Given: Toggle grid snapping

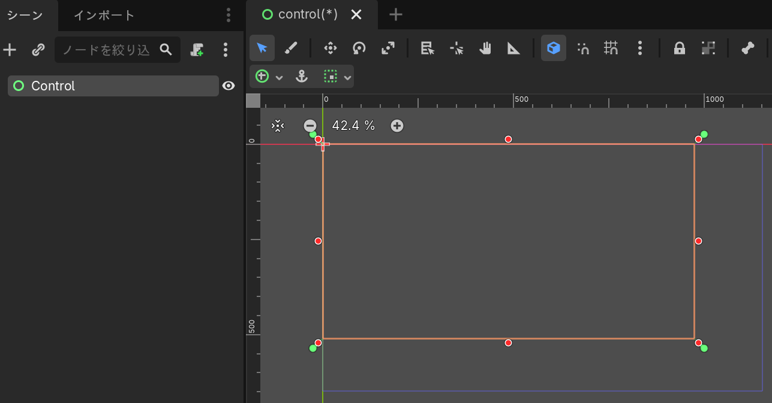Looking at the screenshot, I should click(x=611, y=48).
